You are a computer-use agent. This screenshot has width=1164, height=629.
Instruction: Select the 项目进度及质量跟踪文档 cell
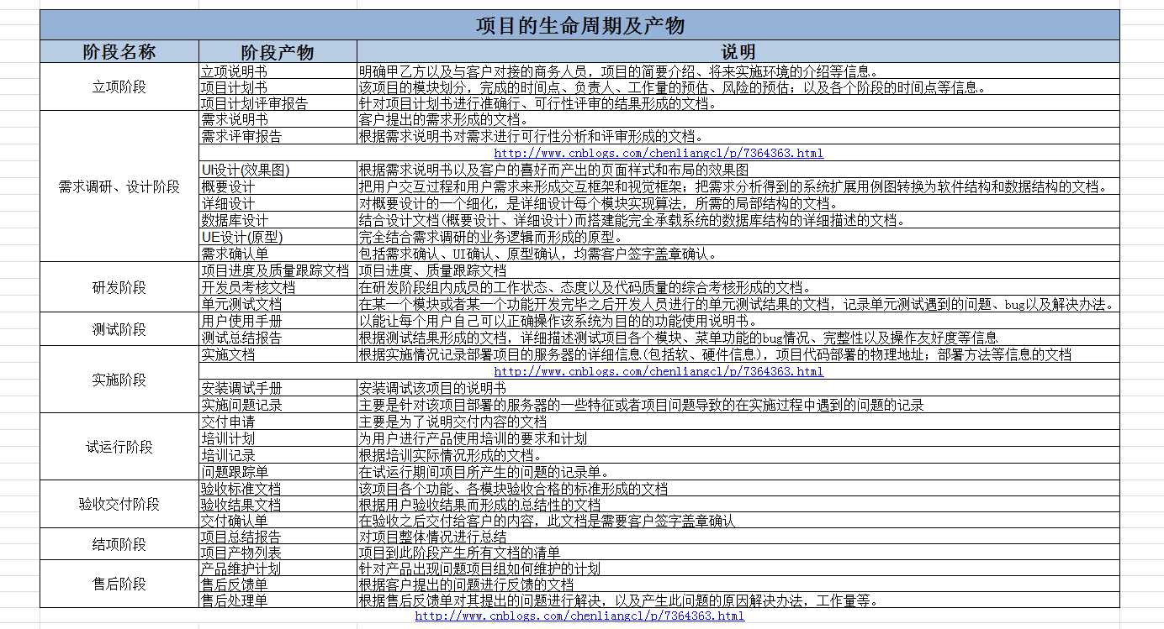click(x=278, y=270)
